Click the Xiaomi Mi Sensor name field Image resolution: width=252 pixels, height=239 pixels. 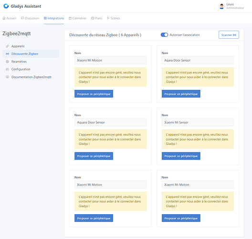(x=198, y=122)
